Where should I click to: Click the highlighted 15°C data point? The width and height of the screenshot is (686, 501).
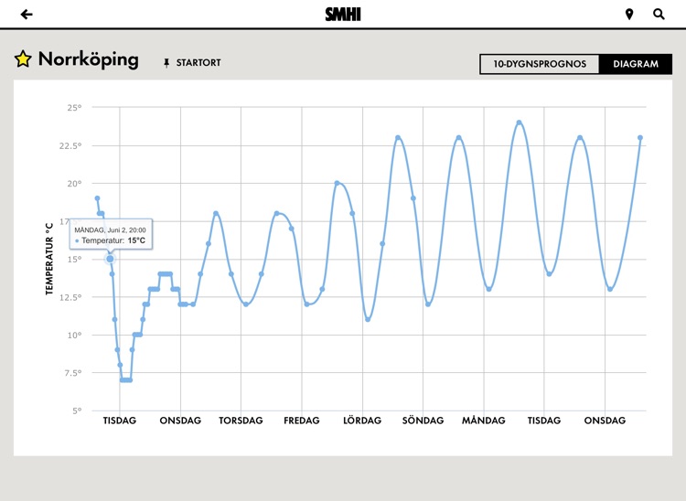coord(110,259)
